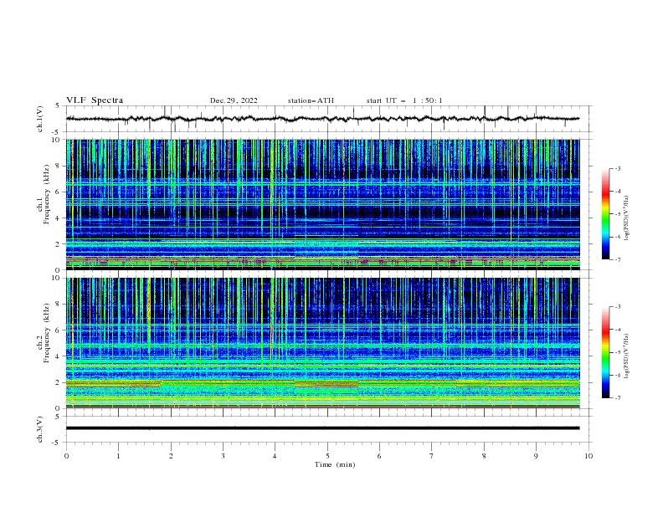
Task: Click the "8" kHz tick on ch.1 frequency axis
Action: click(58, 166)
